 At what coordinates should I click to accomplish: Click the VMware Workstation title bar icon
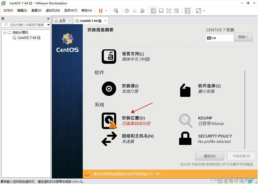[3, 3]
